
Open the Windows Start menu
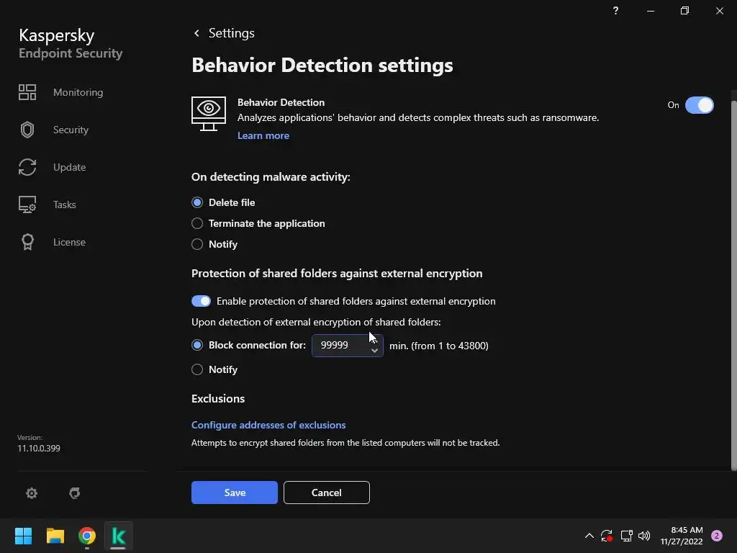[23, 536]
